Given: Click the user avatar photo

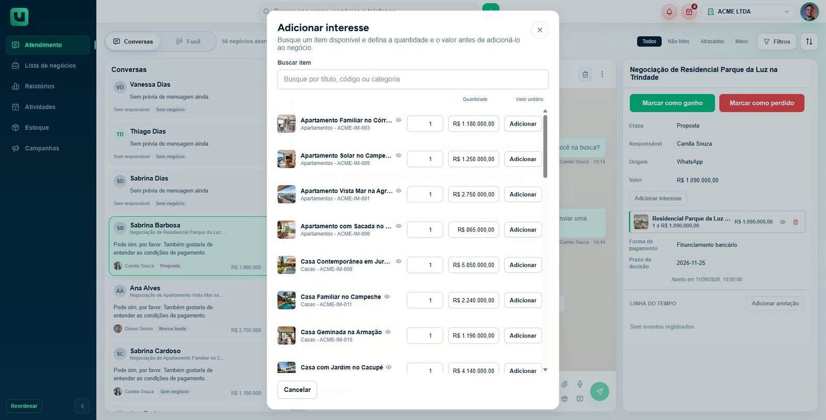Looking at the screenshot, I should tap(809, 11).
